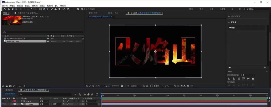Image resolution: width=271 pixels, height=107 pixels.
Task: Toggle the auto-open panels checkbox
Action: pos(82,9)
